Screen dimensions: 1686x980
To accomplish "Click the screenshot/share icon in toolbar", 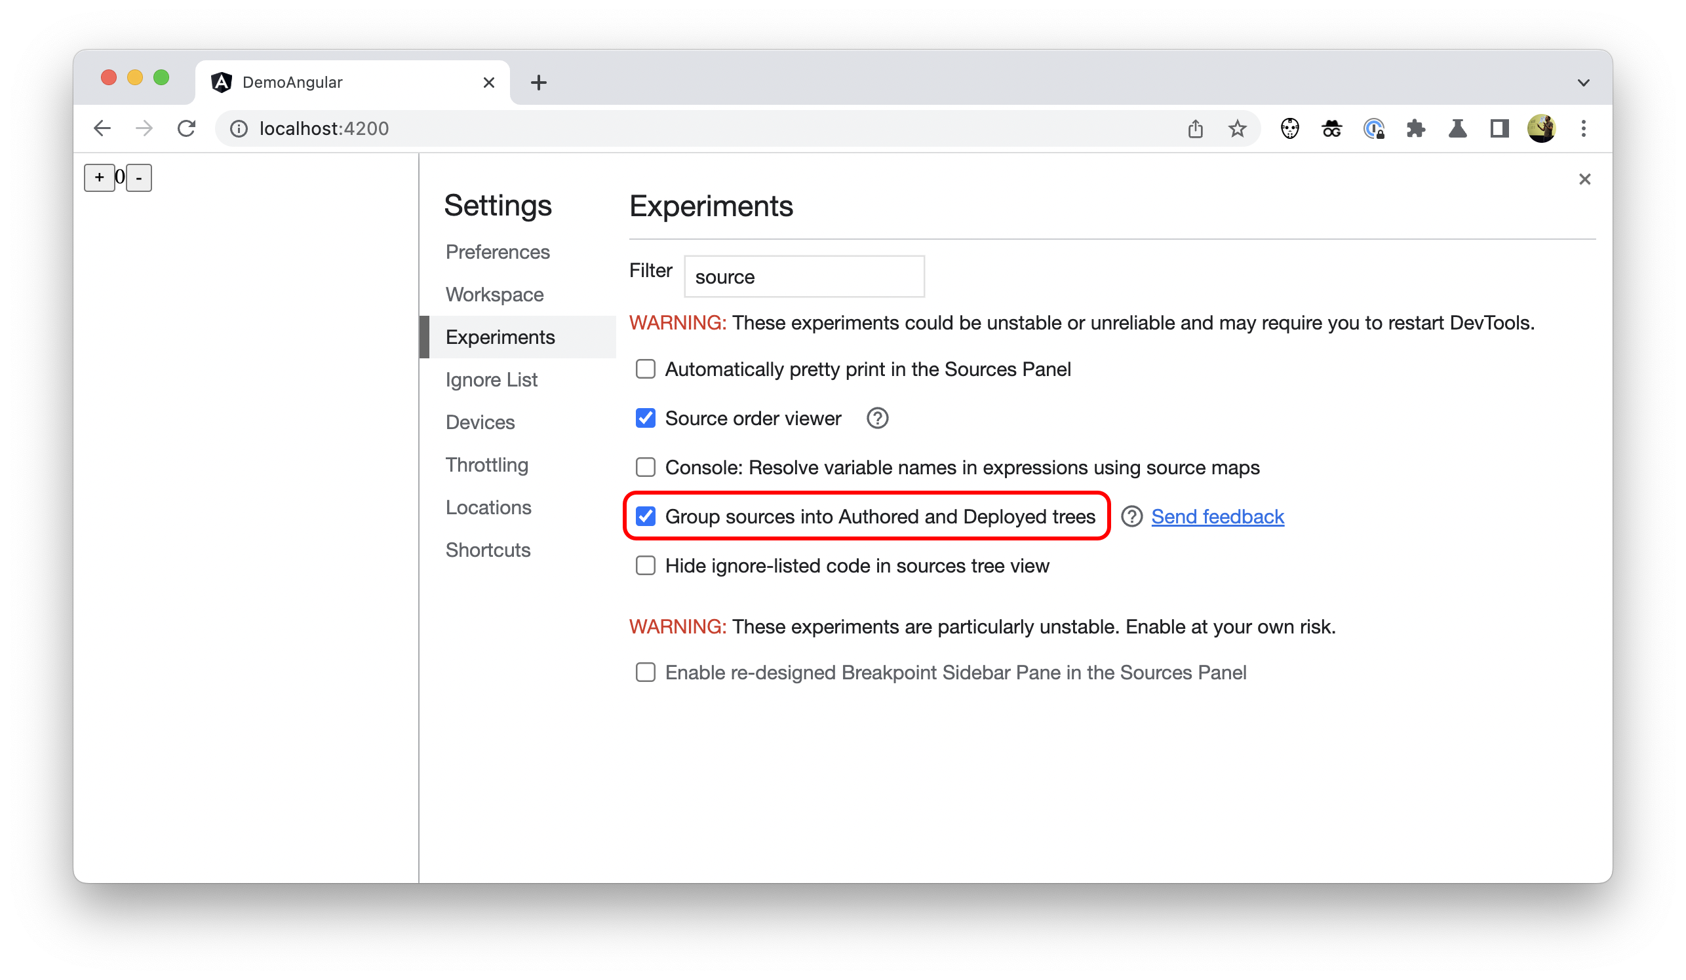I will (x=1197, y=128).
